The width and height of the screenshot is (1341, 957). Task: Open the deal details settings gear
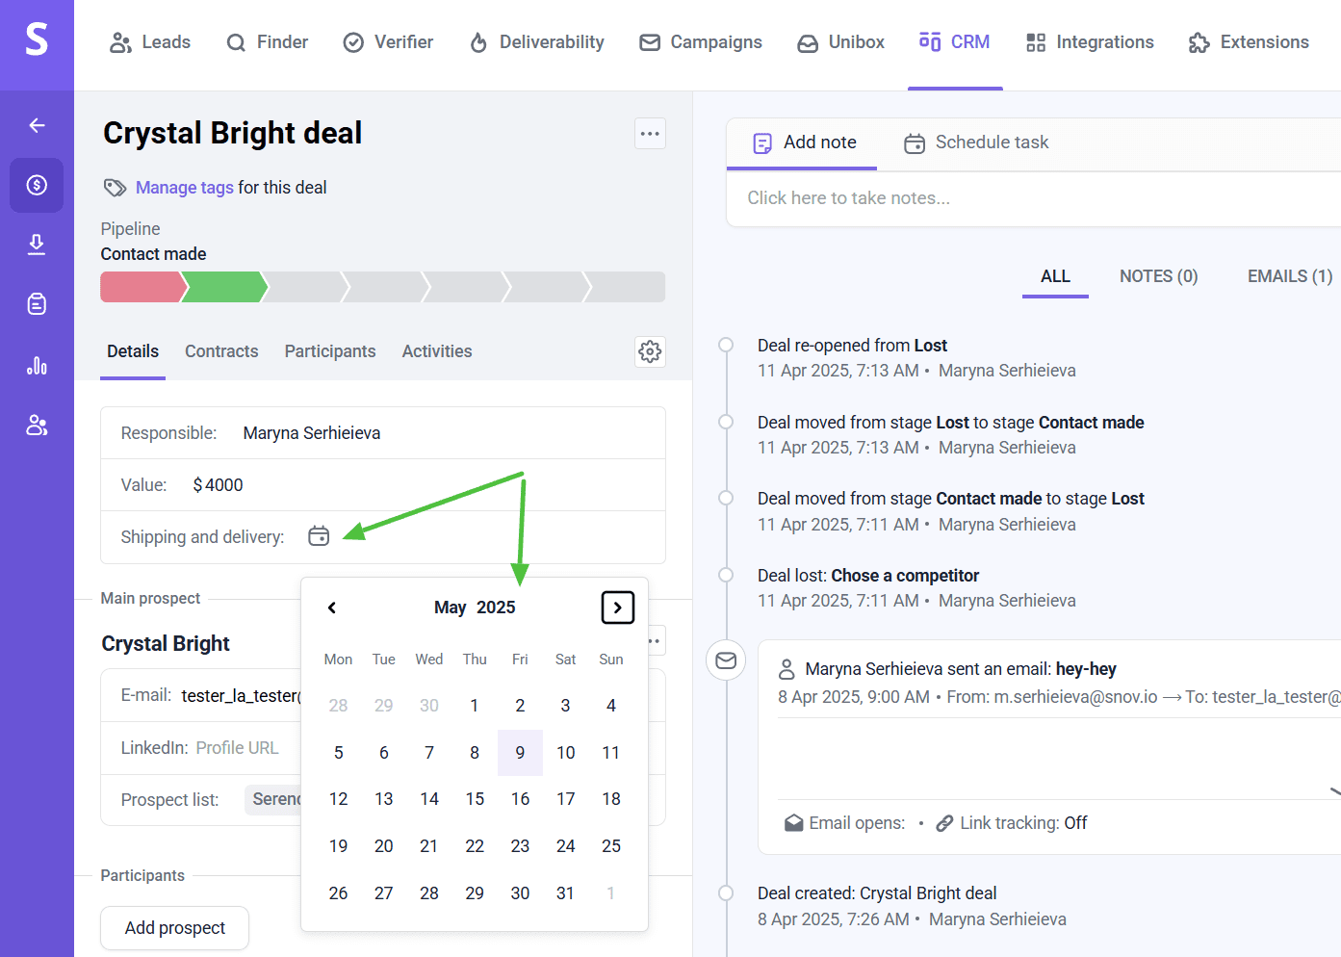tap(650, 351)
